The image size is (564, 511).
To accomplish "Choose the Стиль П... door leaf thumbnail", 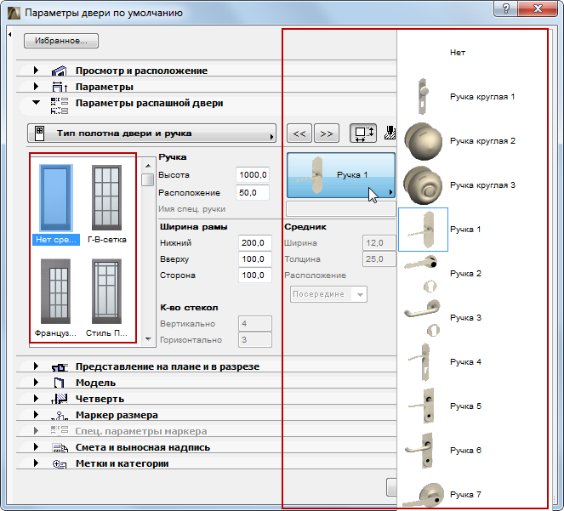I will 107,298.
